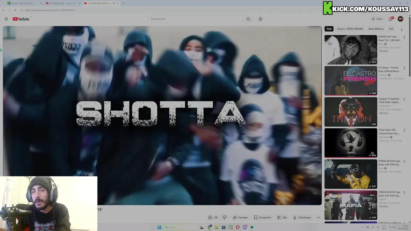Visit the El Castro channel name
This screenshot has width=411, height=231.
tap(383, 75)
